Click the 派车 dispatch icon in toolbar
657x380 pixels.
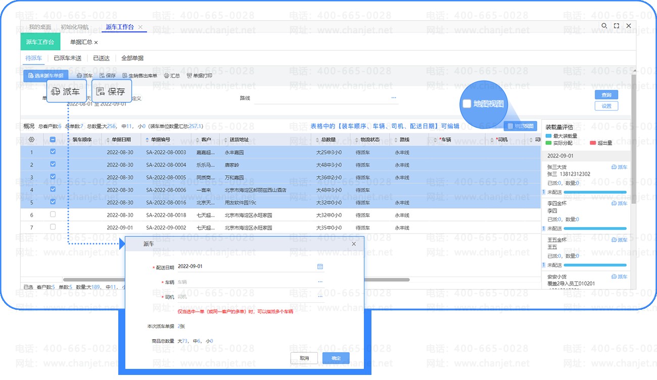79,76
